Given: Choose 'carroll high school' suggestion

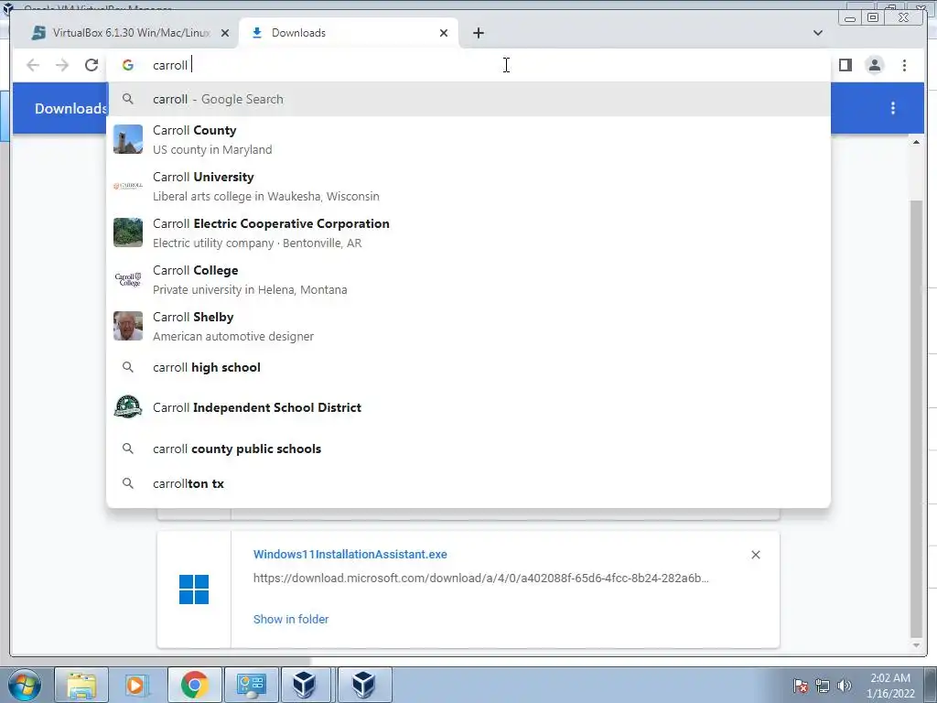Looking at the screenshot, I should pos(468,367).
